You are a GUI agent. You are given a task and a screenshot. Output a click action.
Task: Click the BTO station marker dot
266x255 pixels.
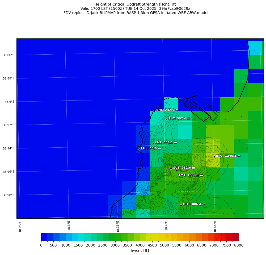tap(214, 157)
